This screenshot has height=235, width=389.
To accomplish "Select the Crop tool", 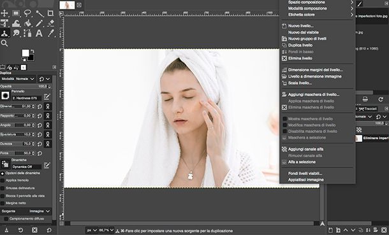I will [50, 13].
